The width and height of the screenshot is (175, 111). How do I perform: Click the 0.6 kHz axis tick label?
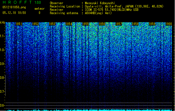point(2,105)
